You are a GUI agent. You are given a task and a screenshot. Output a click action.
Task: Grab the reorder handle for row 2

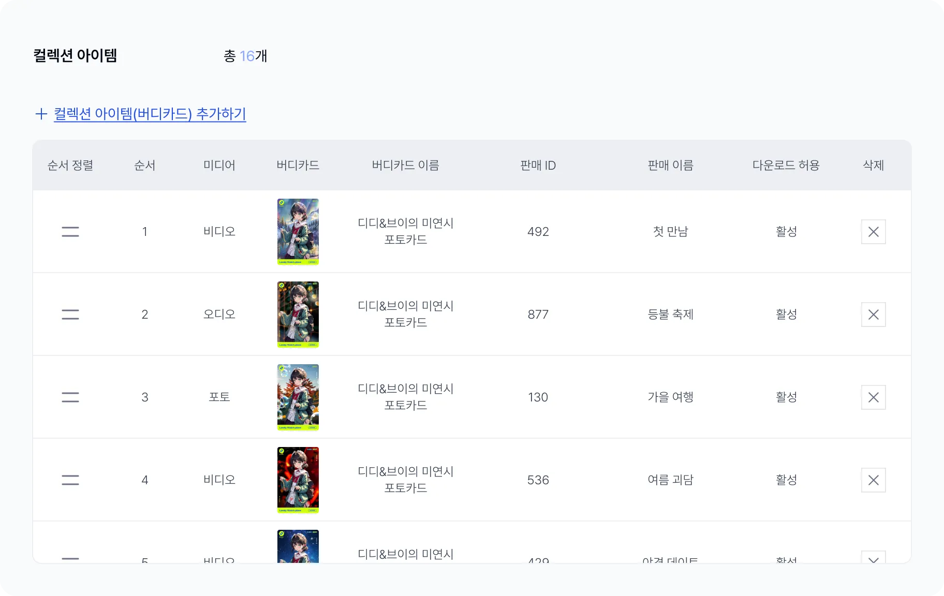pos(70,315)
